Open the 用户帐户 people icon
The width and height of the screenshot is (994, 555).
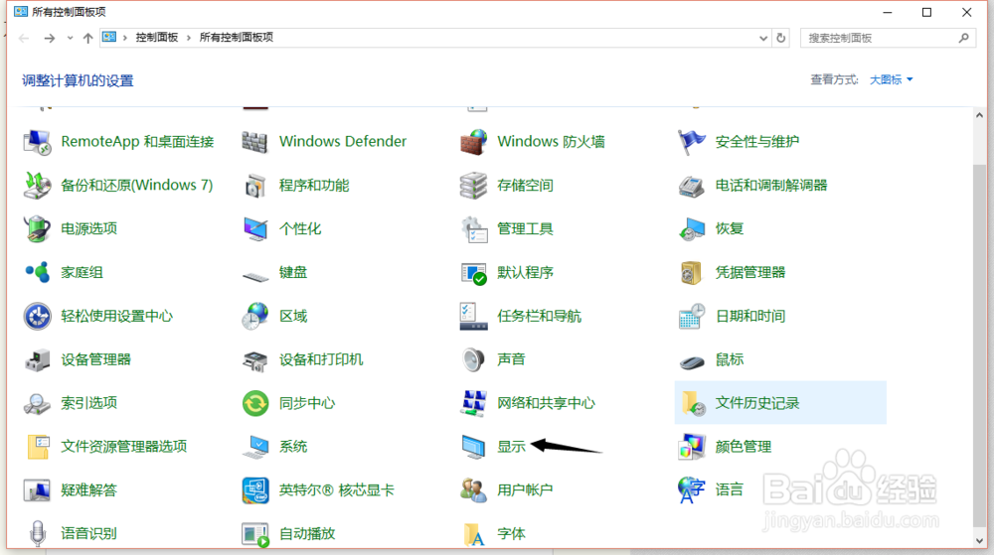pos(473,490)
